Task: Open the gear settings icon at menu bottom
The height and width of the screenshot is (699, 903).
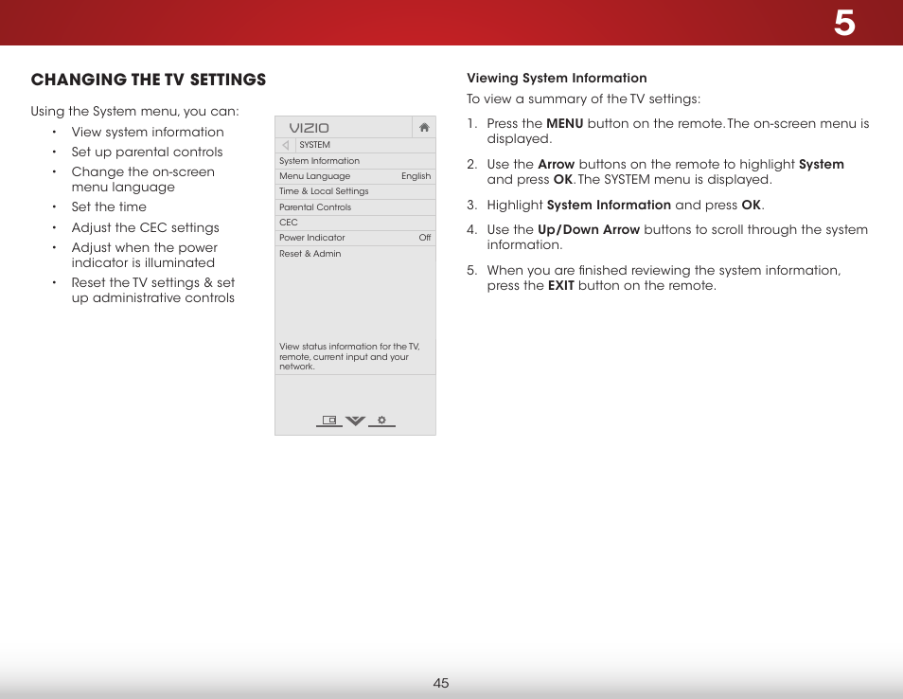Action: [381, 421]
